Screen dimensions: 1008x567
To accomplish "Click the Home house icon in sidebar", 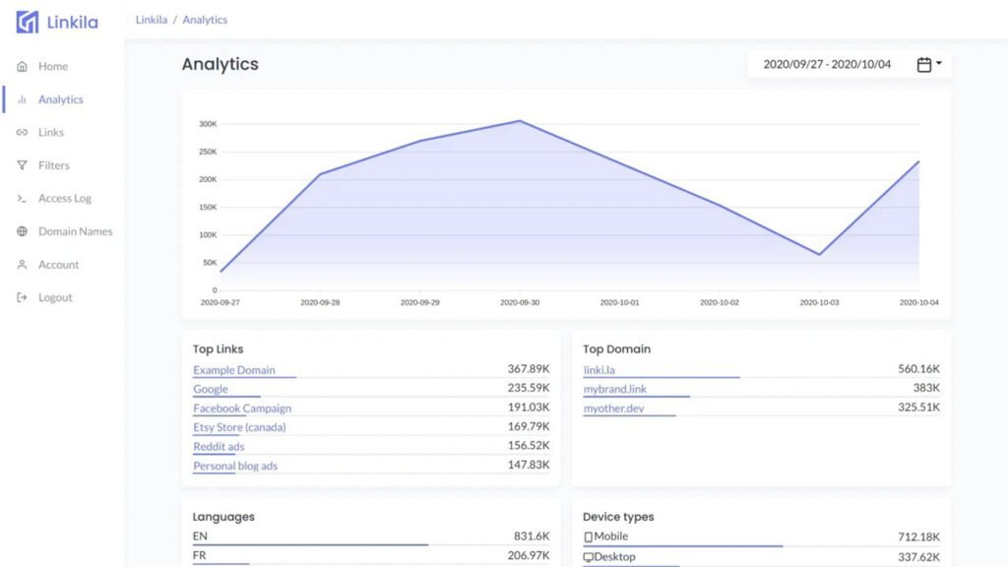I will [22, 67].
